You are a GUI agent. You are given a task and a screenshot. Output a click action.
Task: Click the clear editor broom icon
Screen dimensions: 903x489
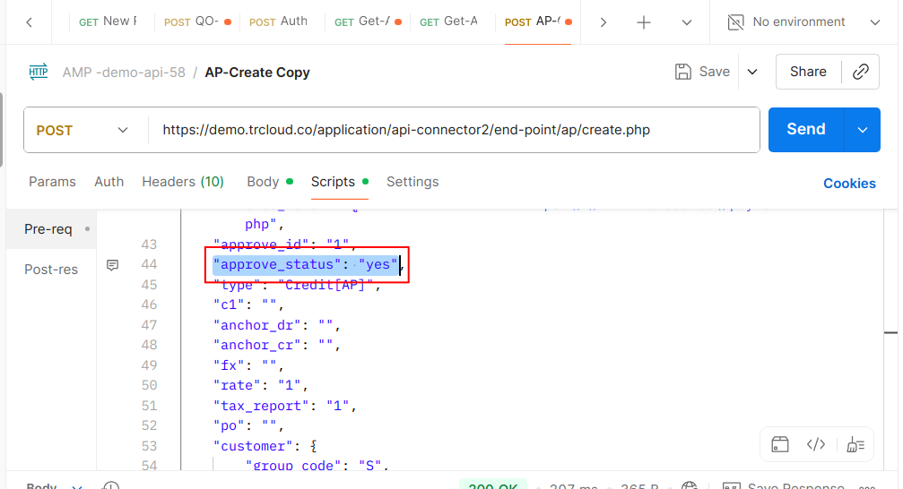(x=855, y=444)
